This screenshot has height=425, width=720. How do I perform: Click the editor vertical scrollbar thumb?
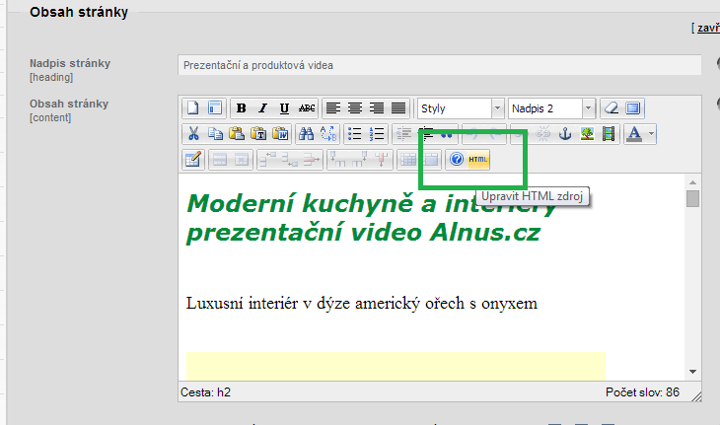pos(693,199)
